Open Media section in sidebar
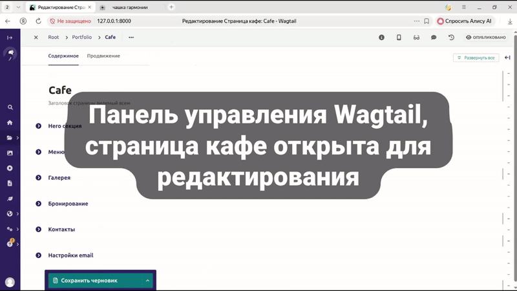517x291 pixels. (x=10, y=168)
